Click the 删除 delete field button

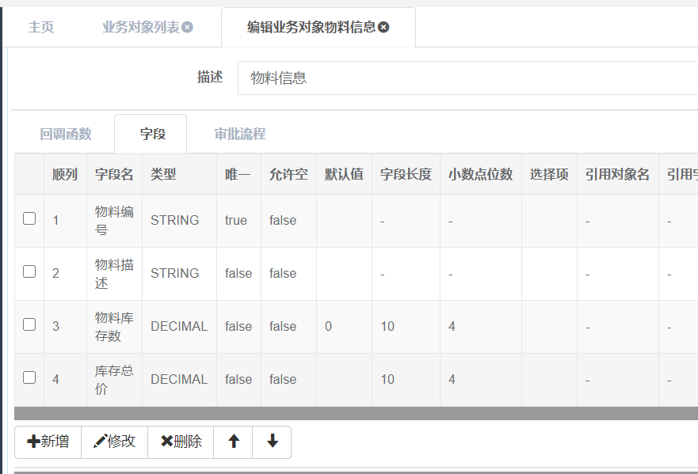[x=181, y=442]
